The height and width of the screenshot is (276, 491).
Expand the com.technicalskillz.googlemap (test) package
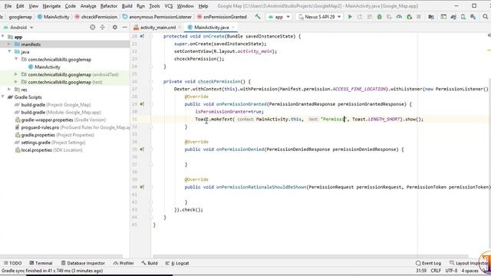point(15,82)
